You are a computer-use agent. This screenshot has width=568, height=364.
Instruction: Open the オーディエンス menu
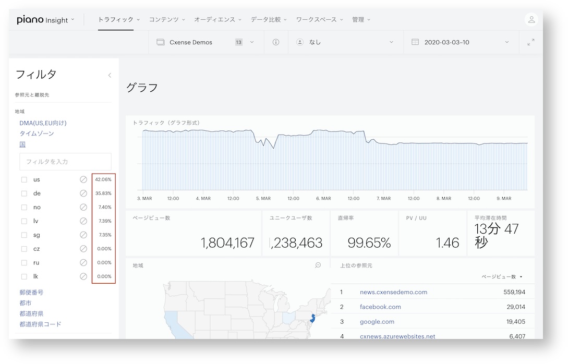(x=217, y=20)
